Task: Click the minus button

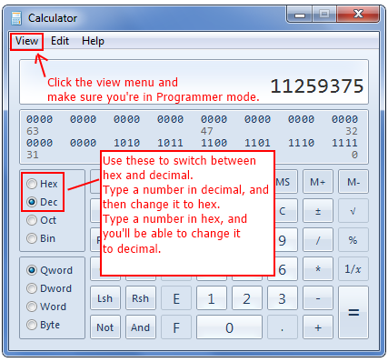Action: point(318,298)
